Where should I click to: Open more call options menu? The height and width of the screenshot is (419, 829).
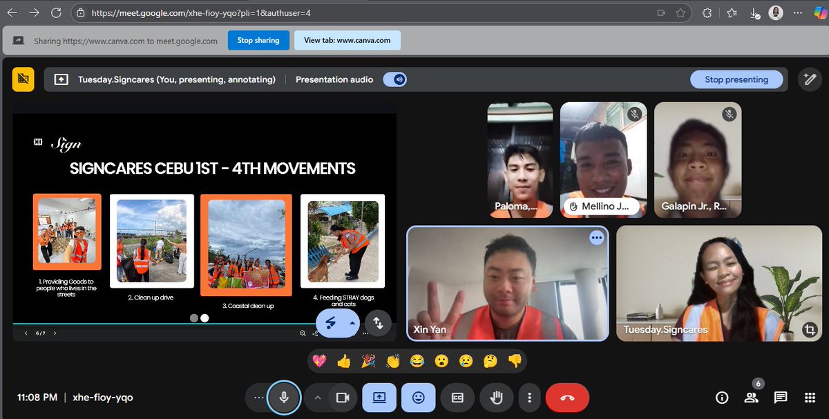point(529,398)
